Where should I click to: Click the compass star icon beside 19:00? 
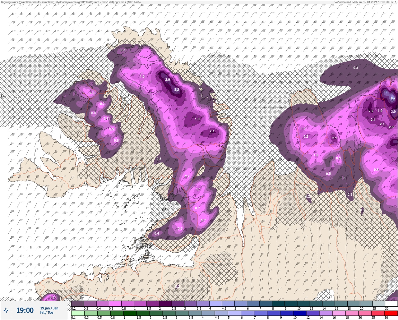point(6,310)
